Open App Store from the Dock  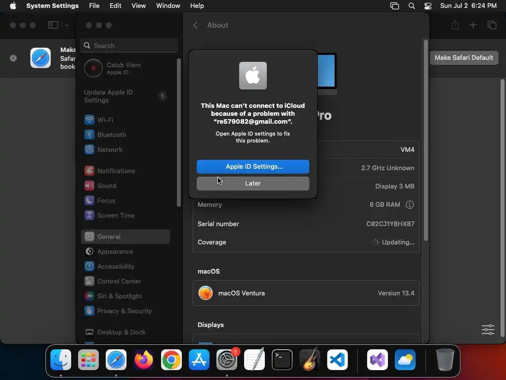point(199,360)
